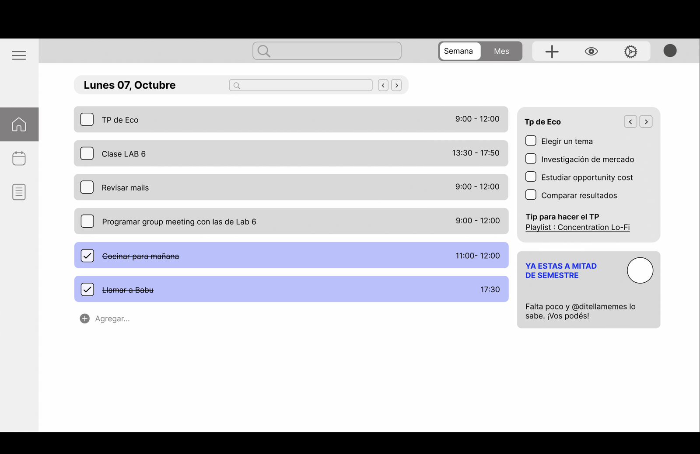Check the TP de Eco task checkbox

[87, 119]
